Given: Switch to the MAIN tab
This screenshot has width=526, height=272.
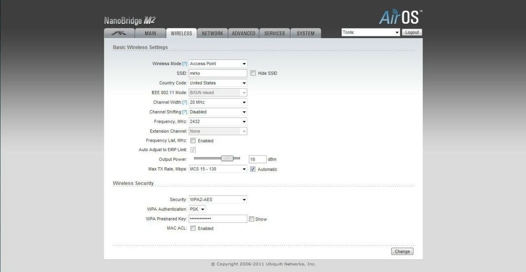Looking at the screenshot, I should tap(150, 34).
